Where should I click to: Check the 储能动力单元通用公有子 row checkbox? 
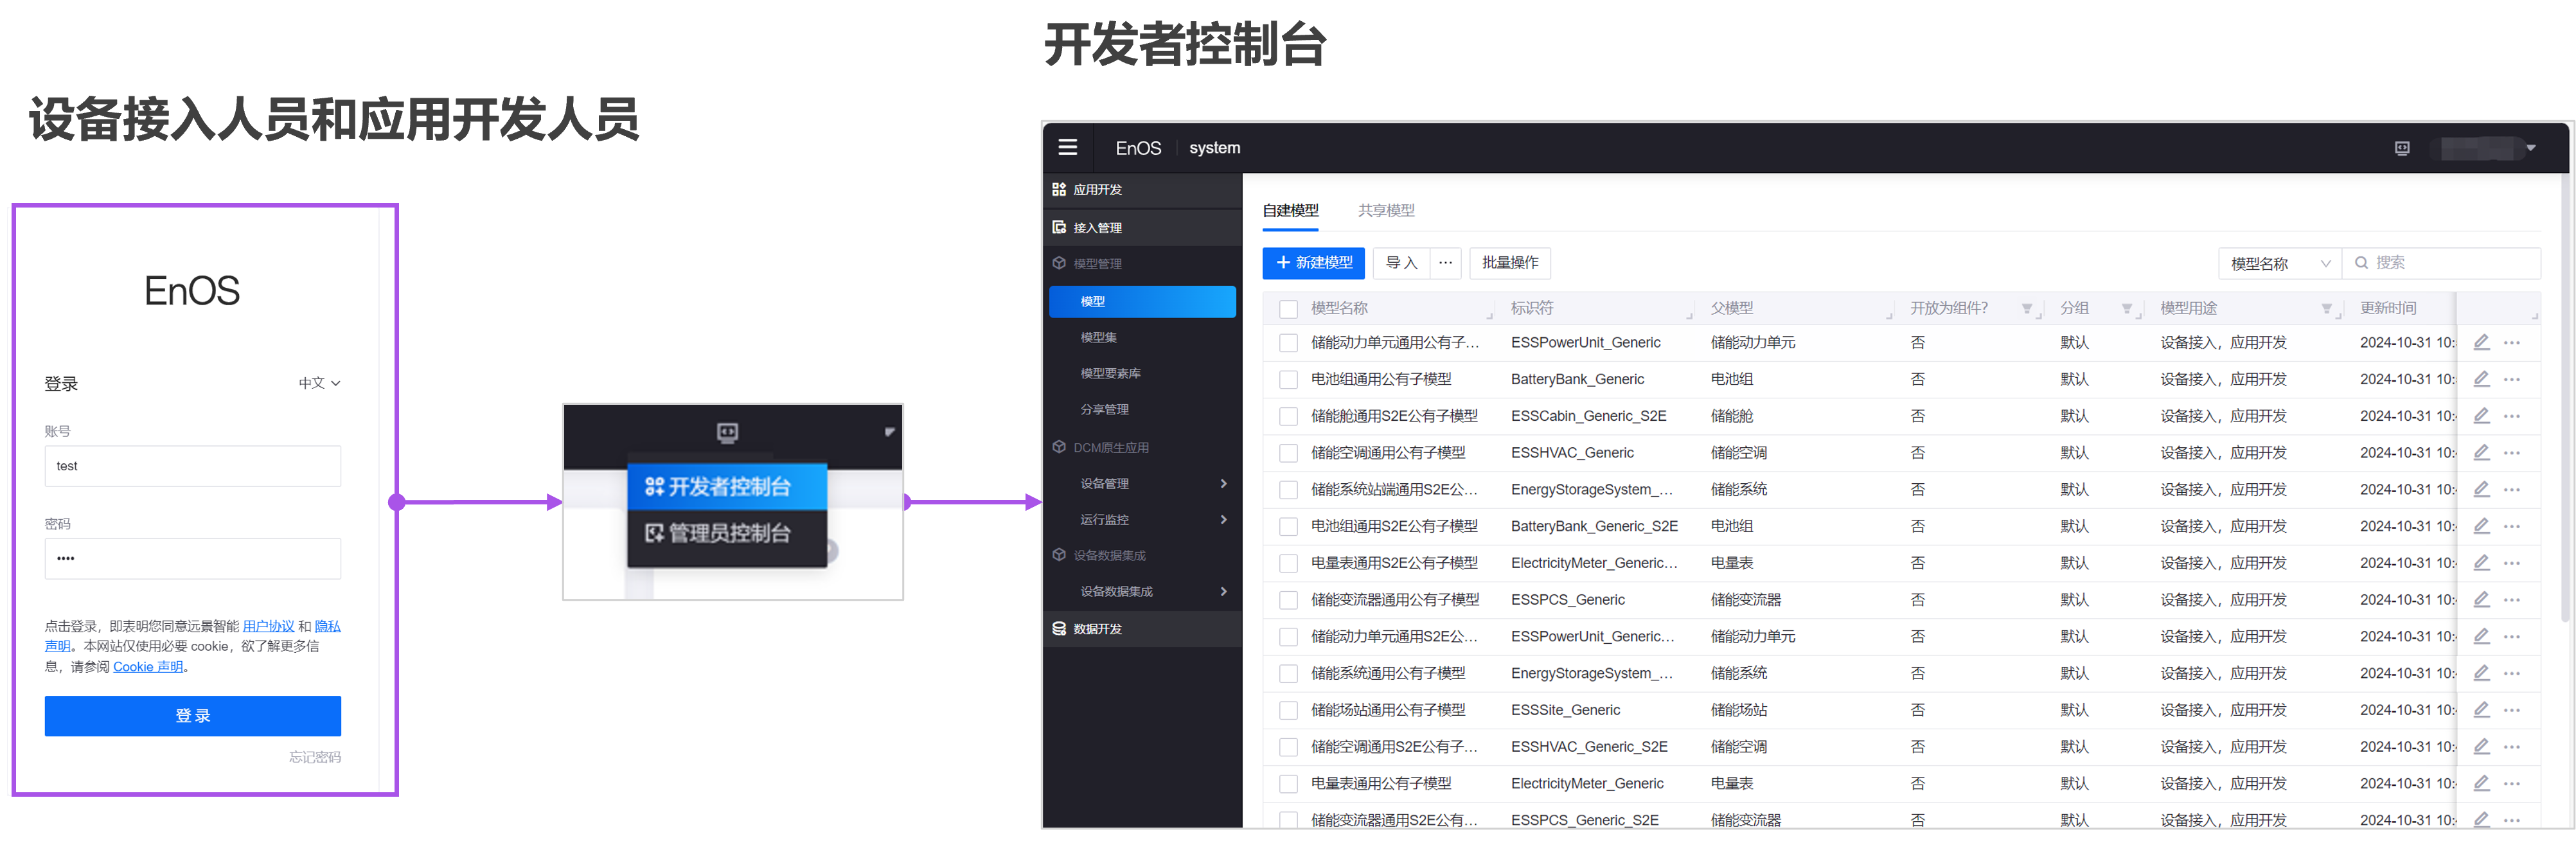1289,343
